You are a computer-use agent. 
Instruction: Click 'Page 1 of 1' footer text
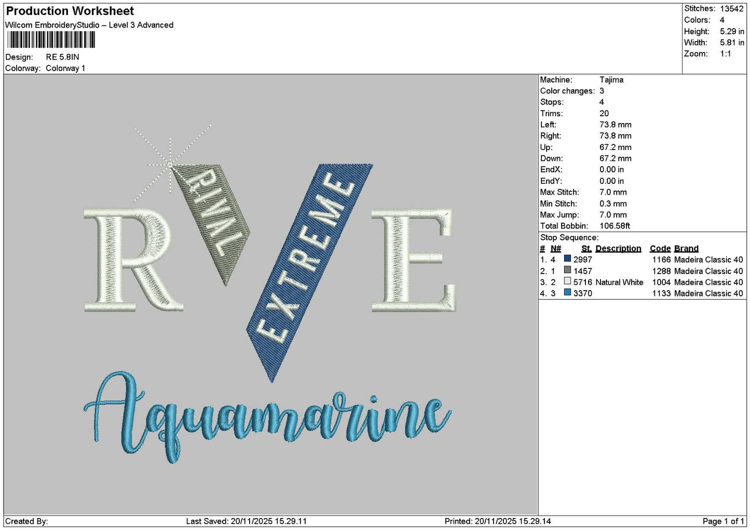coord(723,521)
